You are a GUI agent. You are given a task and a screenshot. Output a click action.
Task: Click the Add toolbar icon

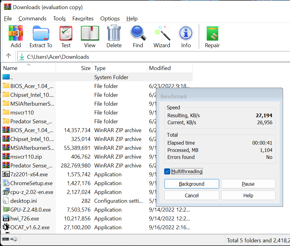(16, 37)
